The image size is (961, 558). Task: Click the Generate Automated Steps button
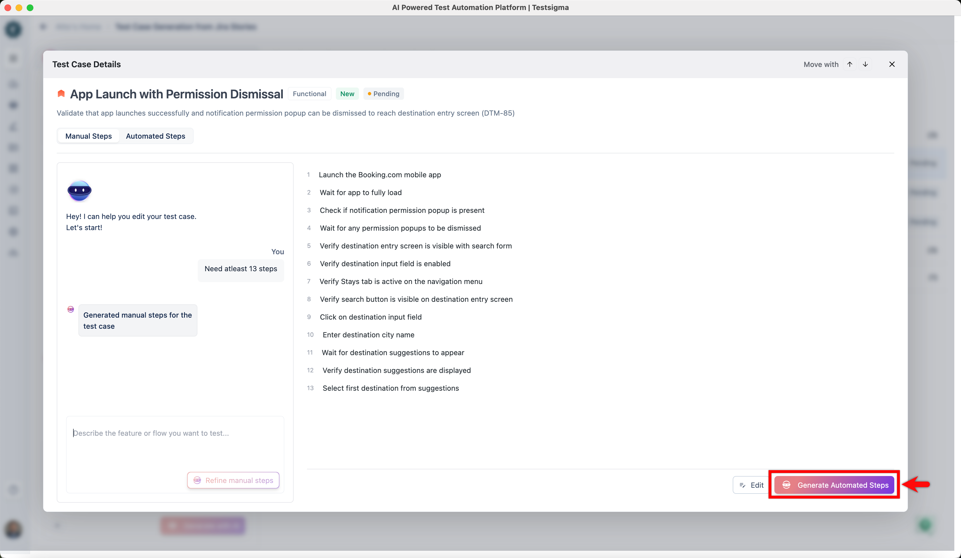(834, 485)
